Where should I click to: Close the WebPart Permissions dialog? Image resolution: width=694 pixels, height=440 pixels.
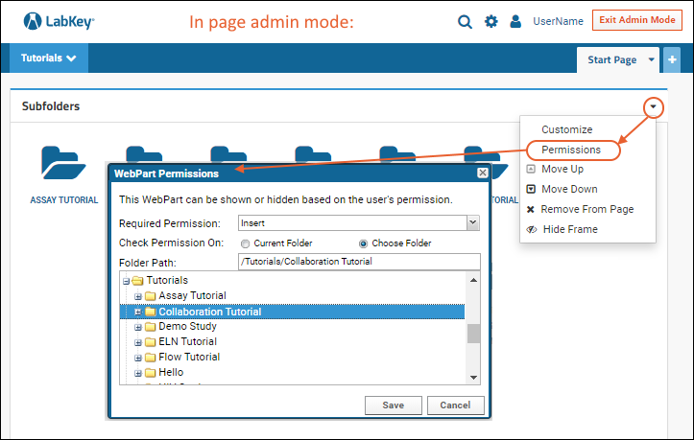483,173
